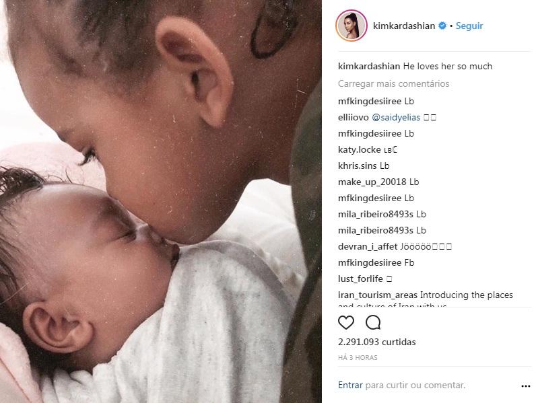Expand Carregar mais comentários
Viewport: 536px width, 403px height.
coord(393,83)
